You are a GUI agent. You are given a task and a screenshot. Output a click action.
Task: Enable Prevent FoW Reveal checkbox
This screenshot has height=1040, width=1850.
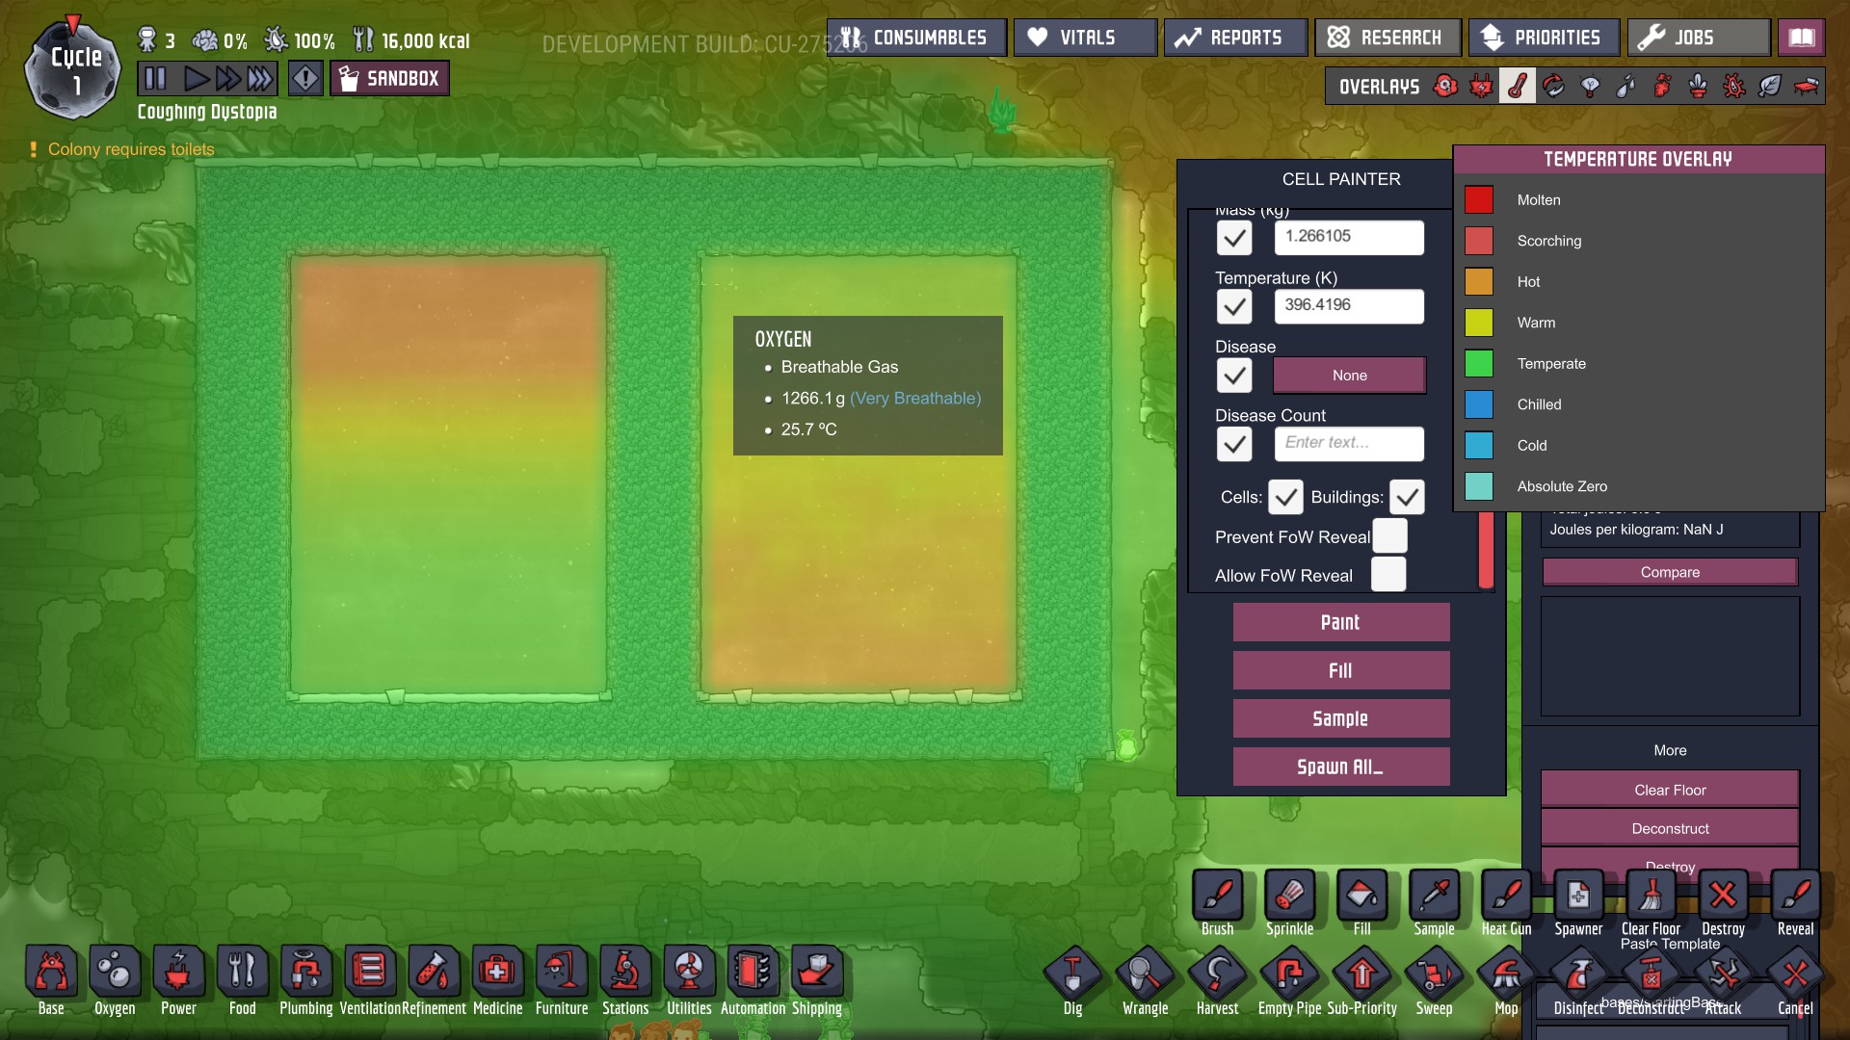point(1389,536)
